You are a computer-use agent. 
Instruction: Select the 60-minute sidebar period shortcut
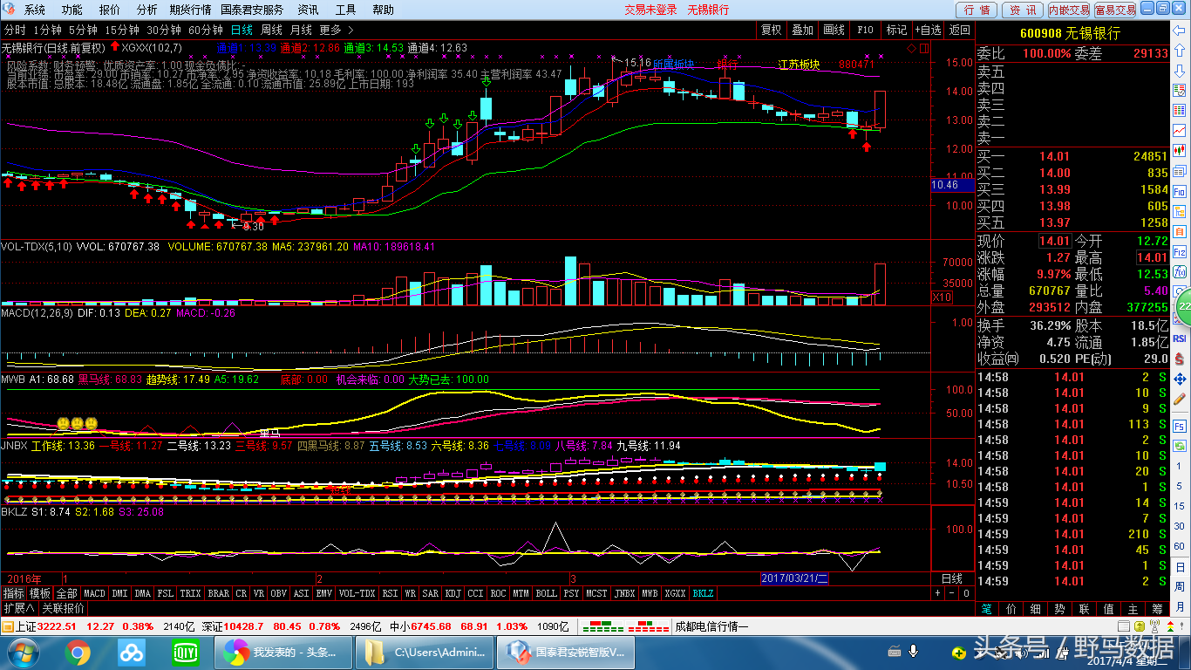point(1180,546)
